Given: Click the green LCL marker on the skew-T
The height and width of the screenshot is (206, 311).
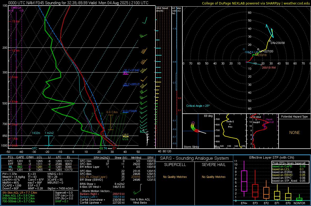Looking at the screenshot, I should 125,139.
